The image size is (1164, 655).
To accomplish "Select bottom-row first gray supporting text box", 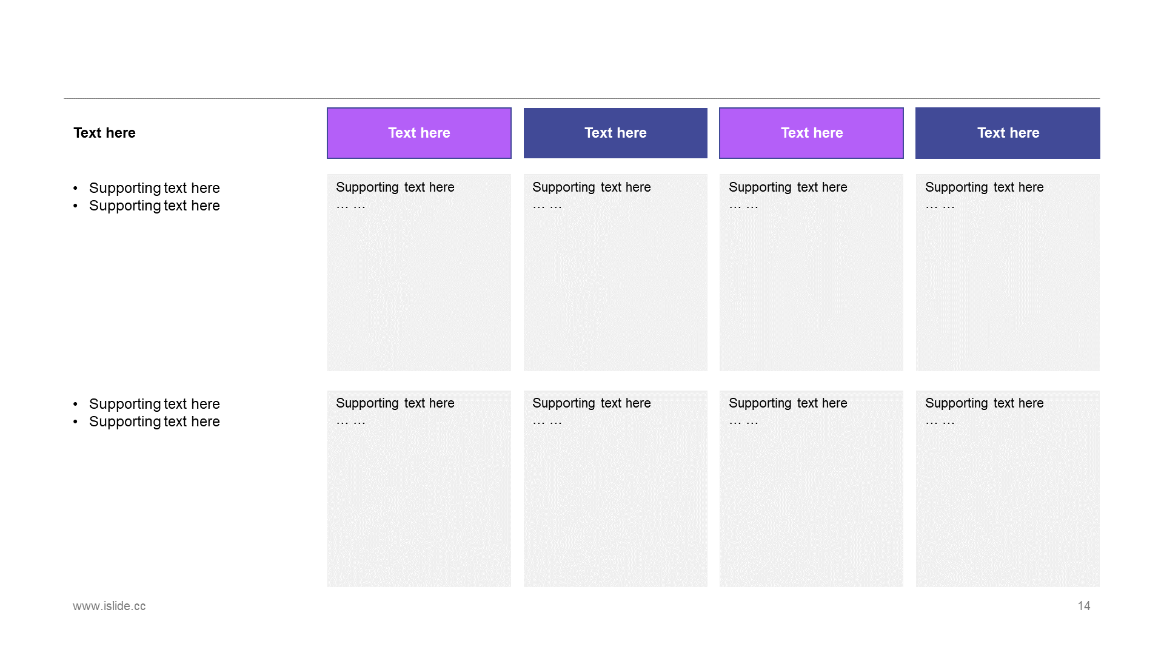I will [419, 489].
